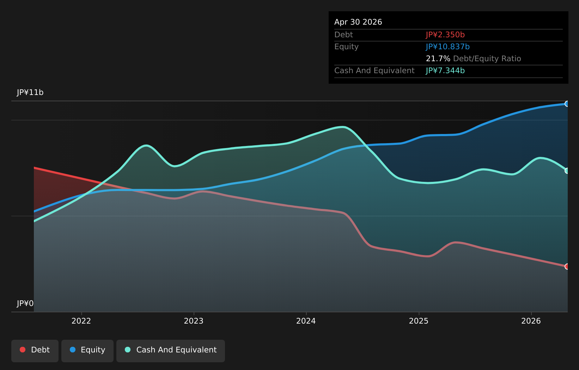Click the 2026 x-axis label
579x370 pixels.
[531, 321]
